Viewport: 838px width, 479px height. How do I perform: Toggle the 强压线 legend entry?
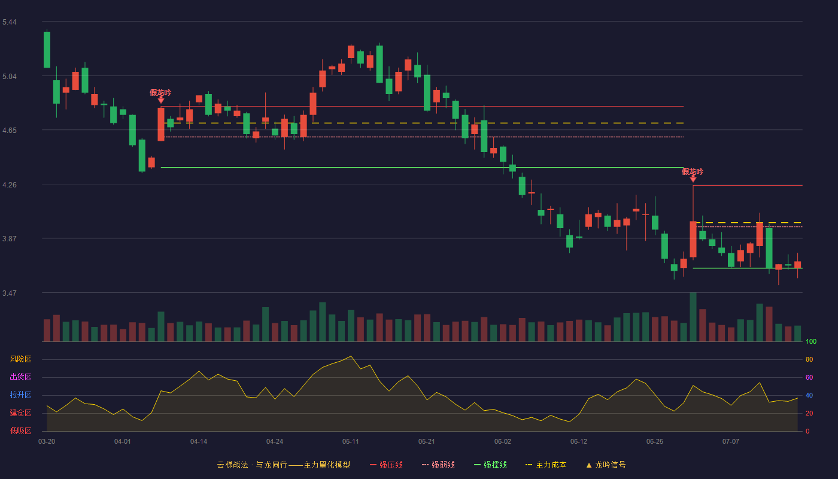click(386, 465)
